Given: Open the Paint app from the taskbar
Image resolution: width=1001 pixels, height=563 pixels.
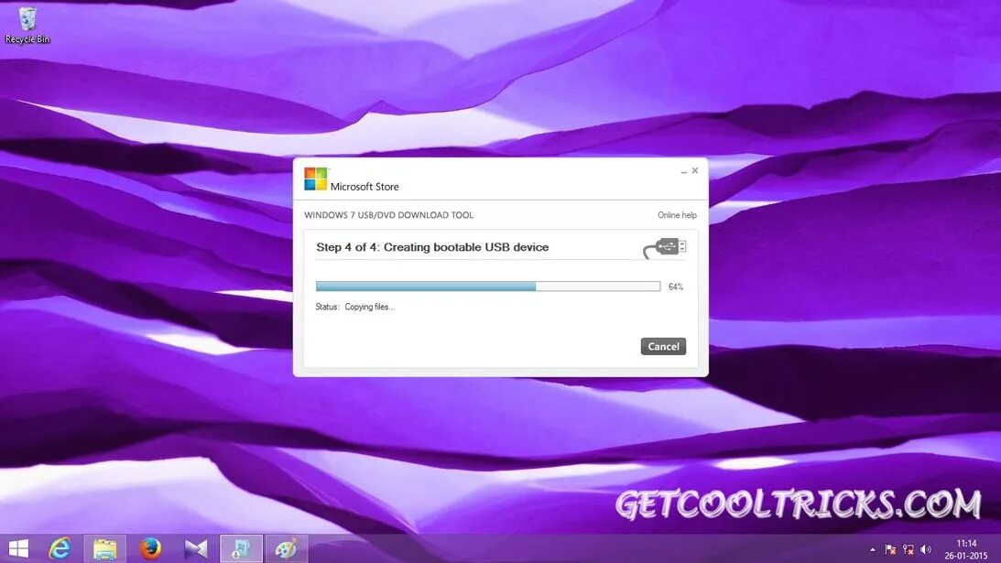Looking at the screenshot, I should pos(287,548).
